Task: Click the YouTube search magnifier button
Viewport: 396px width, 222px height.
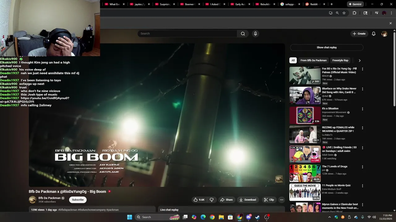Action: [x=243, y=34]
